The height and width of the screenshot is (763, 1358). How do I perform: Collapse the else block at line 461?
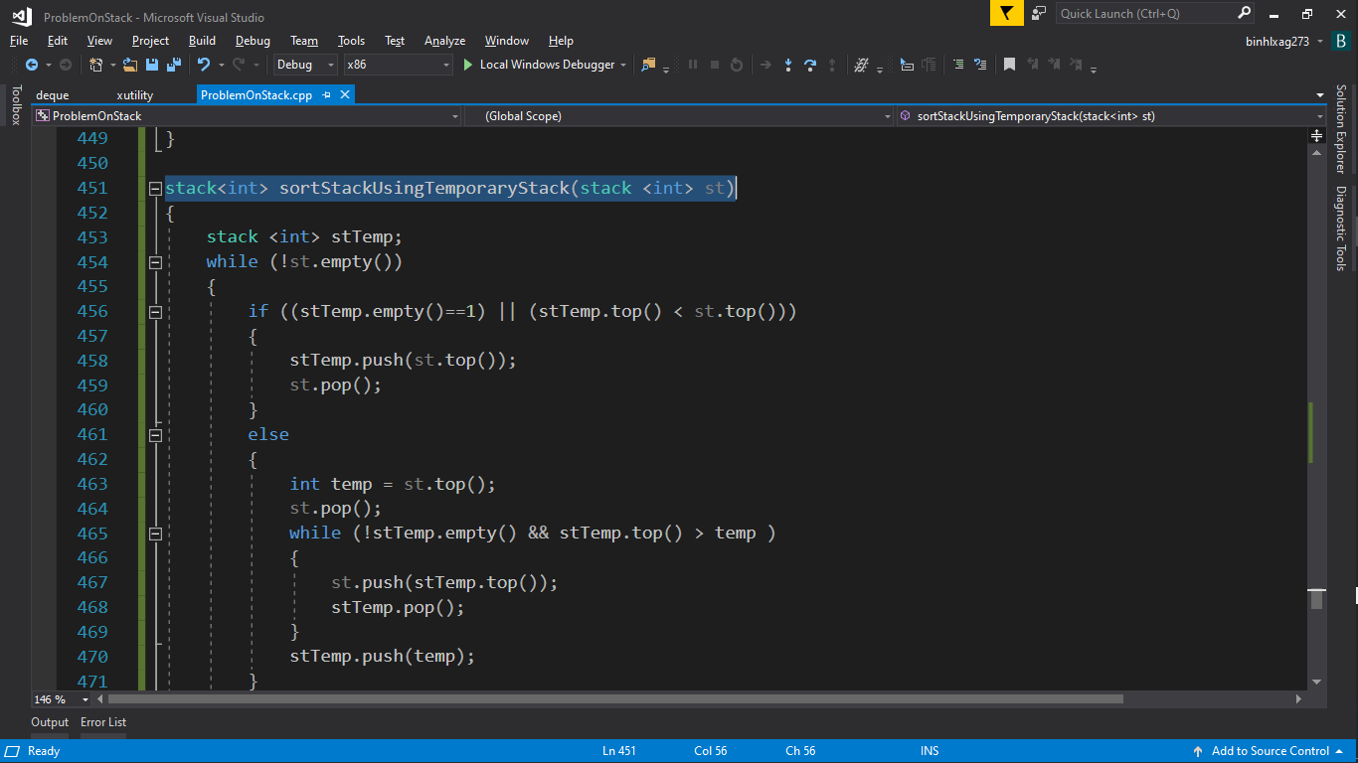coord(155,434)
